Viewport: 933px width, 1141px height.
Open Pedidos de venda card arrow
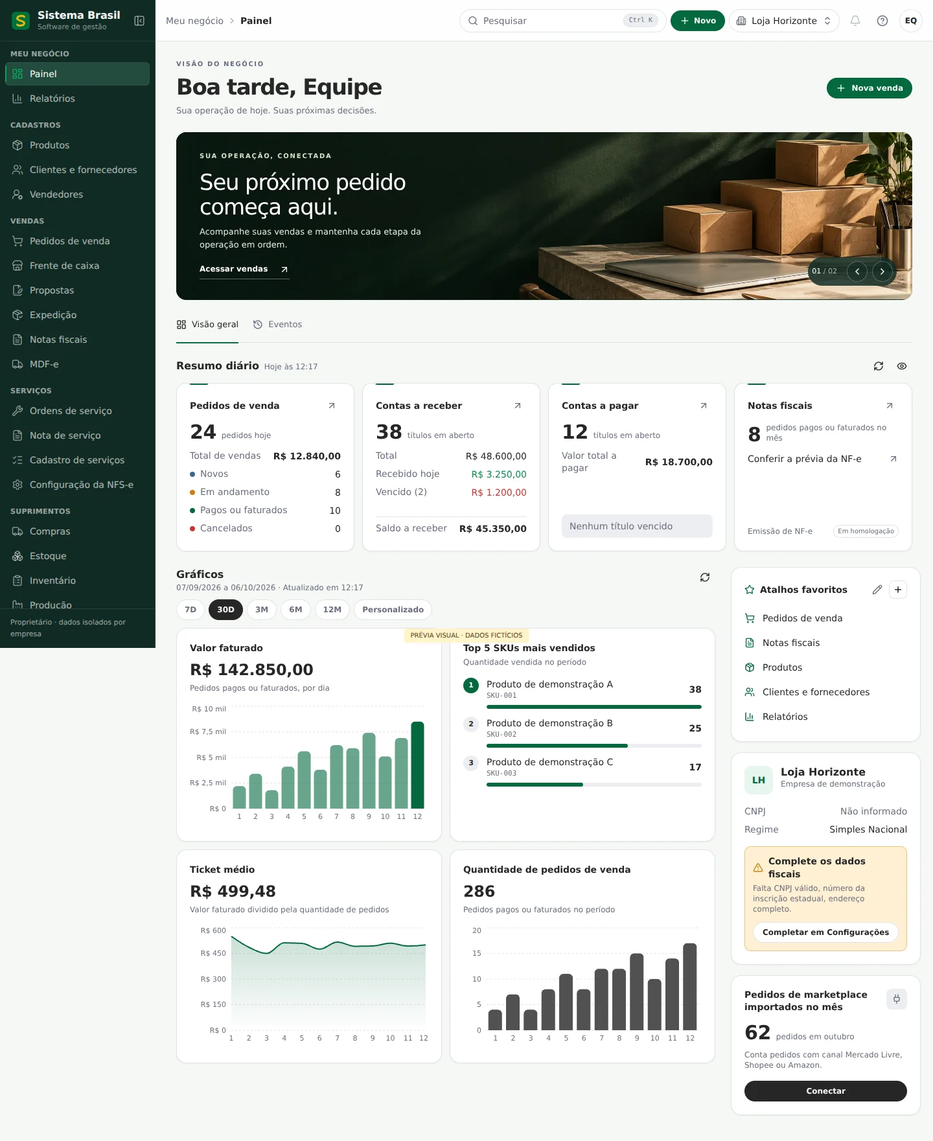332,406
